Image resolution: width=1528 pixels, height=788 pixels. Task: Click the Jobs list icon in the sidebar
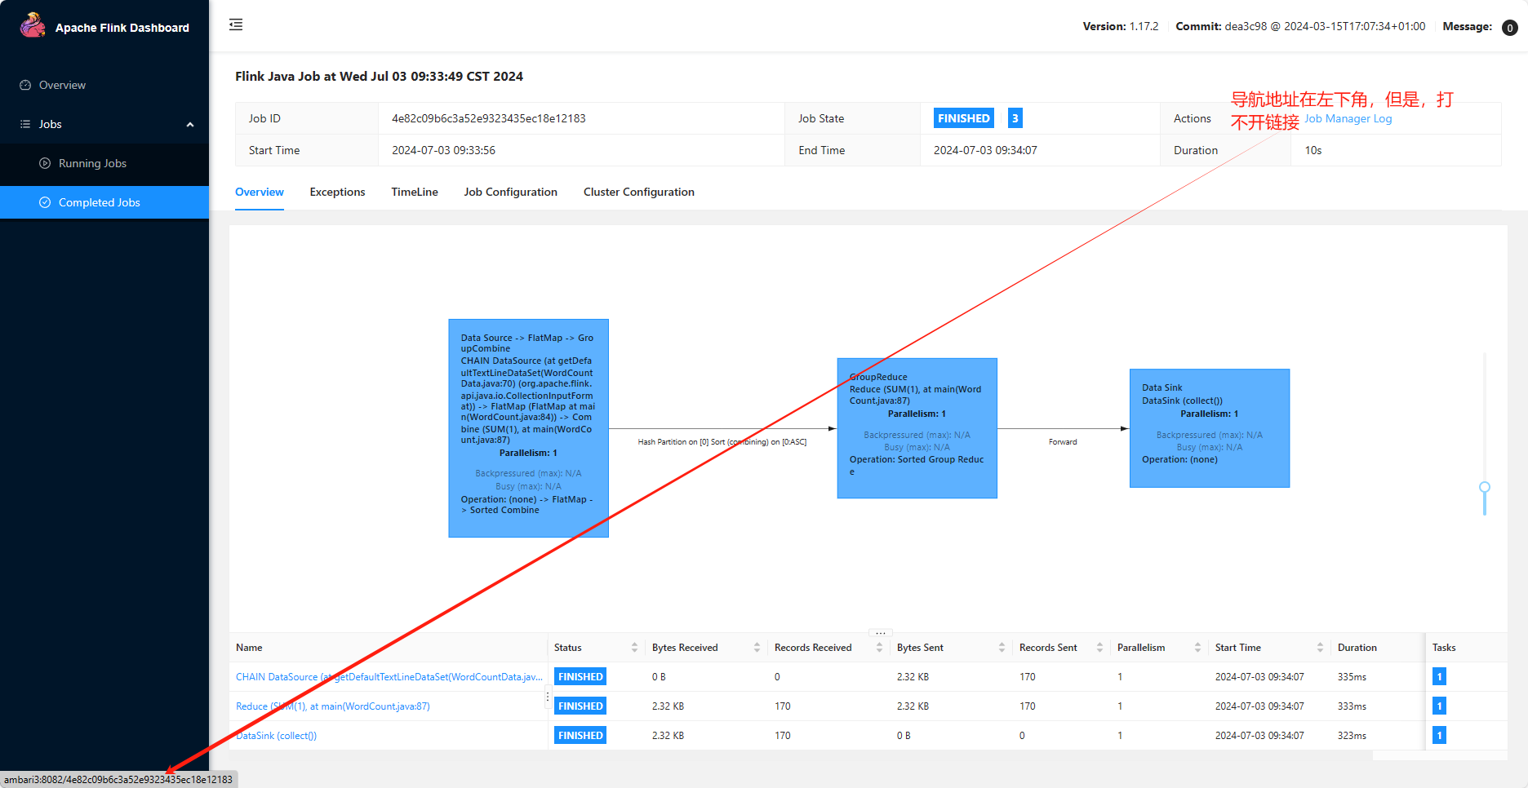tap(25, 124)
